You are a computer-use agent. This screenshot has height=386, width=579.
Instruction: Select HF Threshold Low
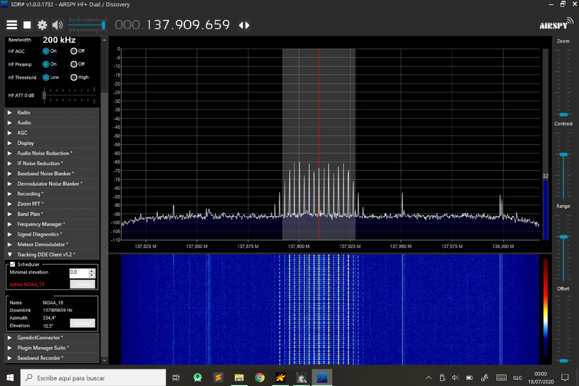46,77
